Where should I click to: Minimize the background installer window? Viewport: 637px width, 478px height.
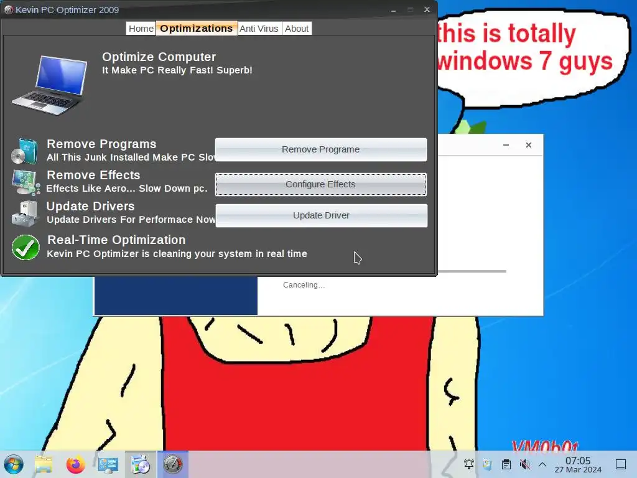tap(506, 144)
